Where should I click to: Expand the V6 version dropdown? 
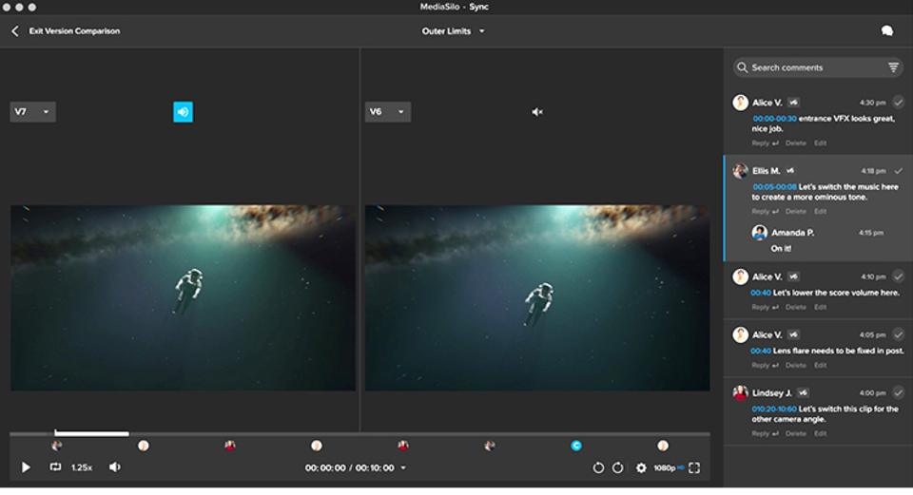(388, 112)
